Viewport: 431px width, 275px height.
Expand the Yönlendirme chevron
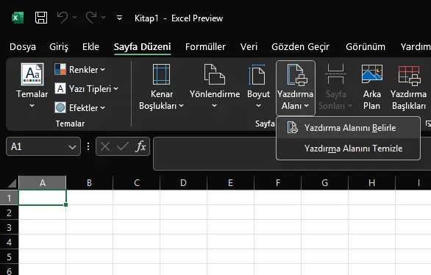pyautogui.click(x=215, y=105)
